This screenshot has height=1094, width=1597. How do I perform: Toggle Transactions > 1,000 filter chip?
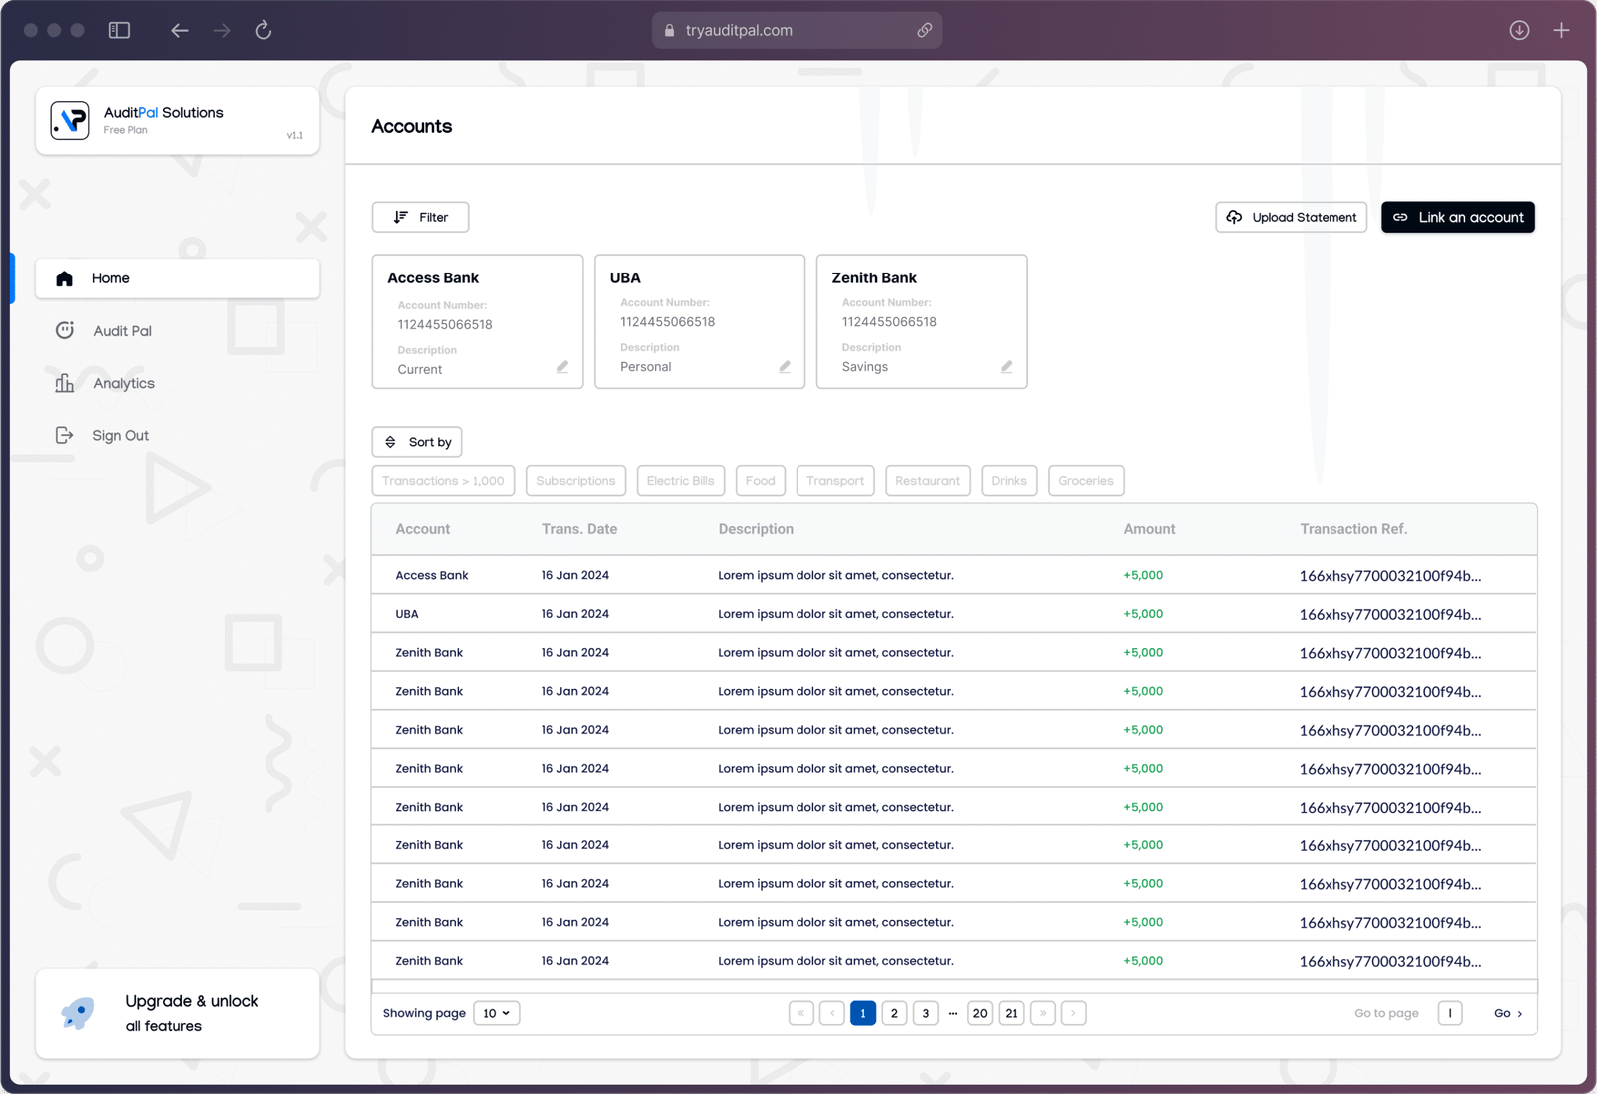coord(443,481)
